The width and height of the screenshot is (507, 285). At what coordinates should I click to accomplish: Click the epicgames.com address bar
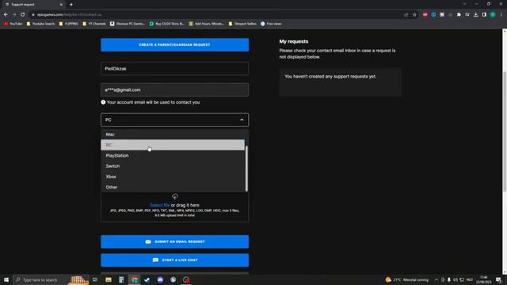click(x=216, y=14)
